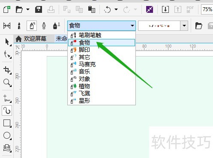
Task: Choose 植物 from the category list
Action: 102,86
